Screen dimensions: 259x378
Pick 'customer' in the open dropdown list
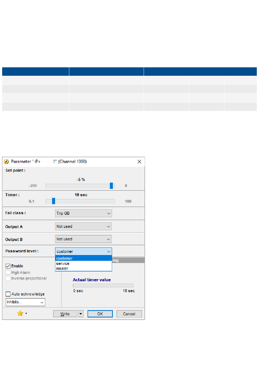[x=64, y=258]
